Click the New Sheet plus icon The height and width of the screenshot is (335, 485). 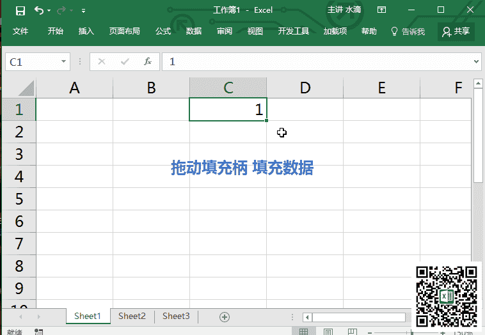225,316
